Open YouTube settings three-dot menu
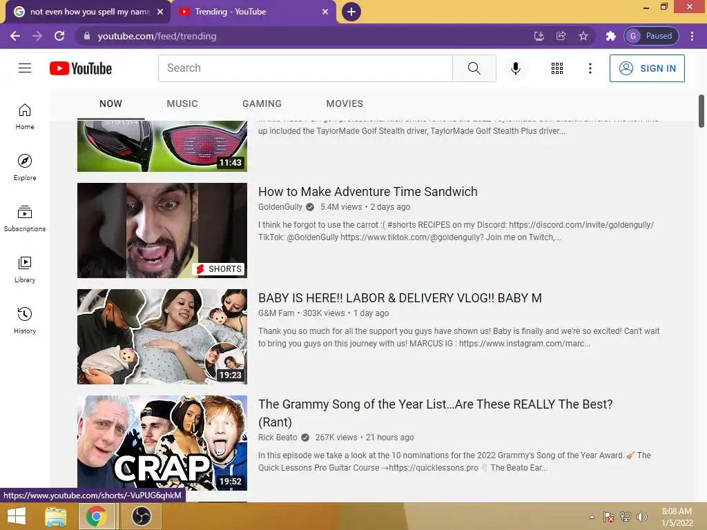The height and width of the screenshot is (530, 707). (590, 68)
